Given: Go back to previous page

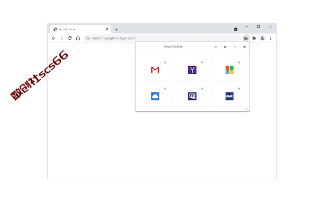Looking at the screenshot, I should coord(54,38).
